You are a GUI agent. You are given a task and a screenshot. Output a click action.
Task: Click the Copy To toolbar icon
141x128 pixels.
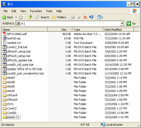[79, 17]
